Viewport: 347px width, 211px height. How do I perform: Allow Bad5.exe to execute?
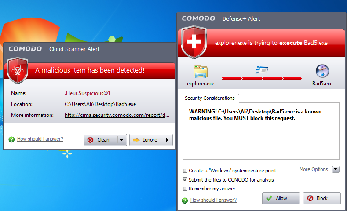coord(281,198)
